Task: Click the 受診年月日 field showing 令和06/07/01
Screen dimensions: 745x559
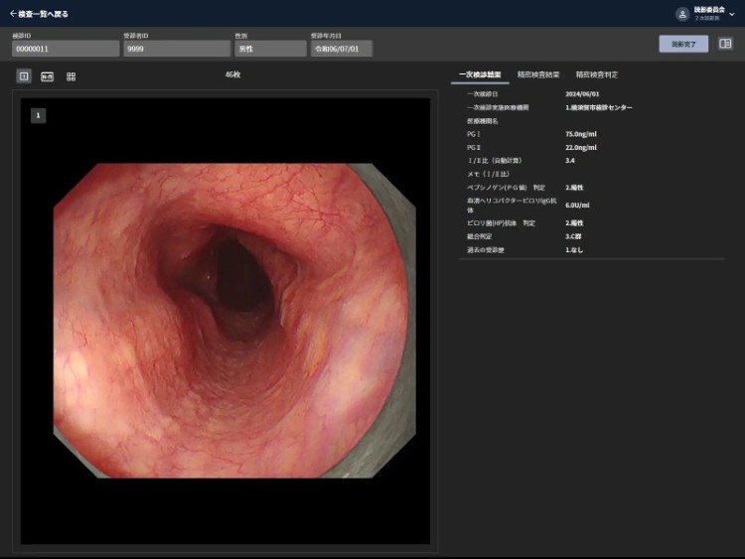Action: pos(341,49)
